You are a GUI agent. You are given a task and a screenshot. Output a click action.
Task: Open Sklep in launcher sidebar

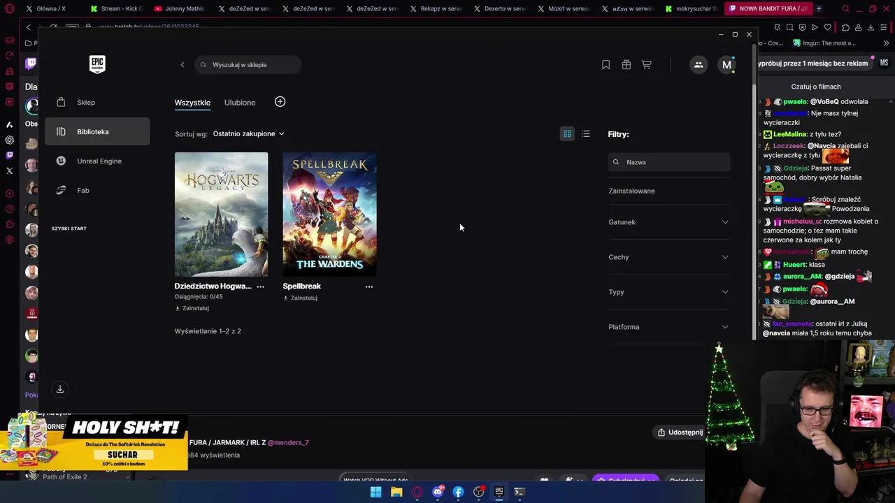click(x=97, y=103)
